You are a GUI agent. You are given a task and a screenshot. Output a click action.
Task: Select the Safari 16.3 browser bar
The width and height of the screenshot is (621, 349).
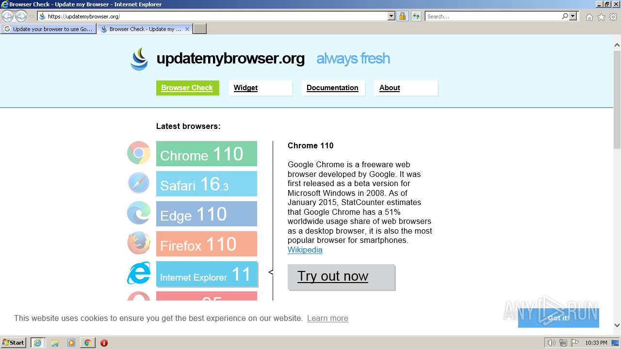click(207, 184)
